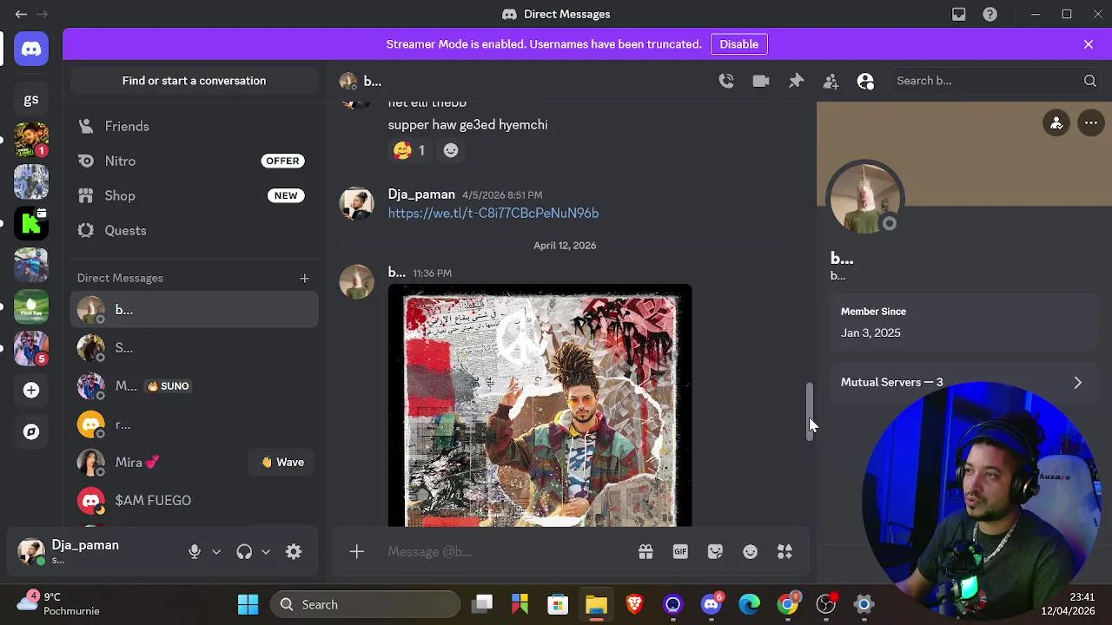Open the collage image from b...

point(539,405)
